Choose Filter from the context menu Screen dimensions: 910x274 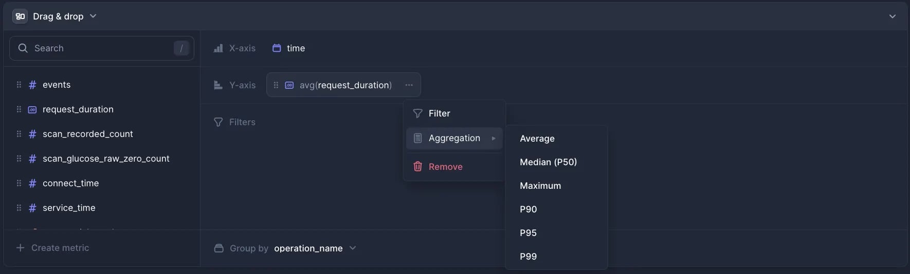439,113
